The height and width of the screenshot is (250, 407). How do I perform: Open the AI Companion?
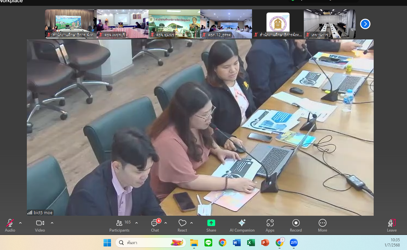click(x=242, y=225)
